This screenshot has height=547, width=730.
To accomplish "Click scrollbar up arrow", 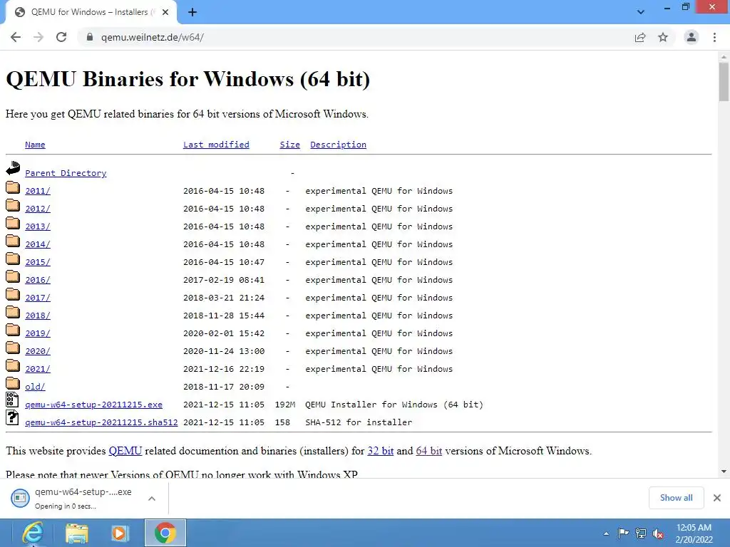I will 724,56.
